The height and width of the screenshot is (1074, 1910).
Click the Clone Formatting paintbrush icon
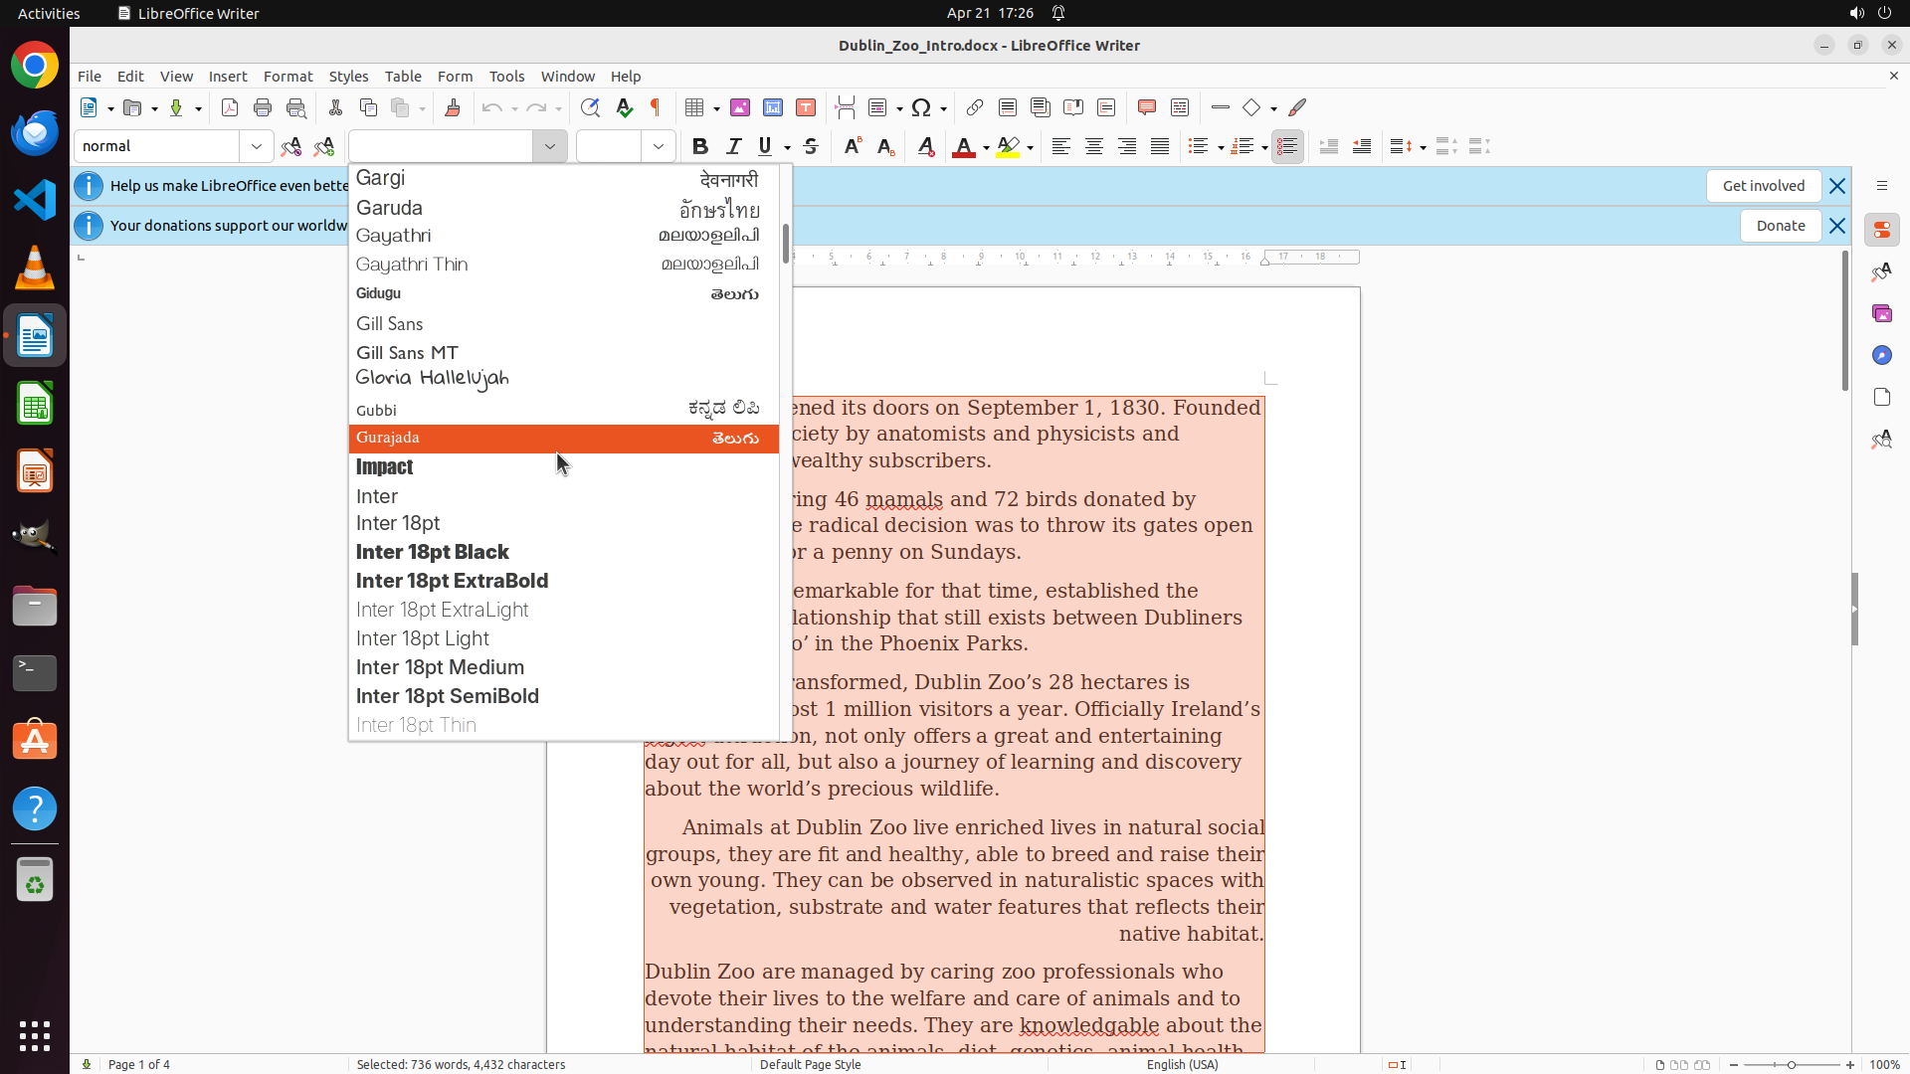coord(453,107)
